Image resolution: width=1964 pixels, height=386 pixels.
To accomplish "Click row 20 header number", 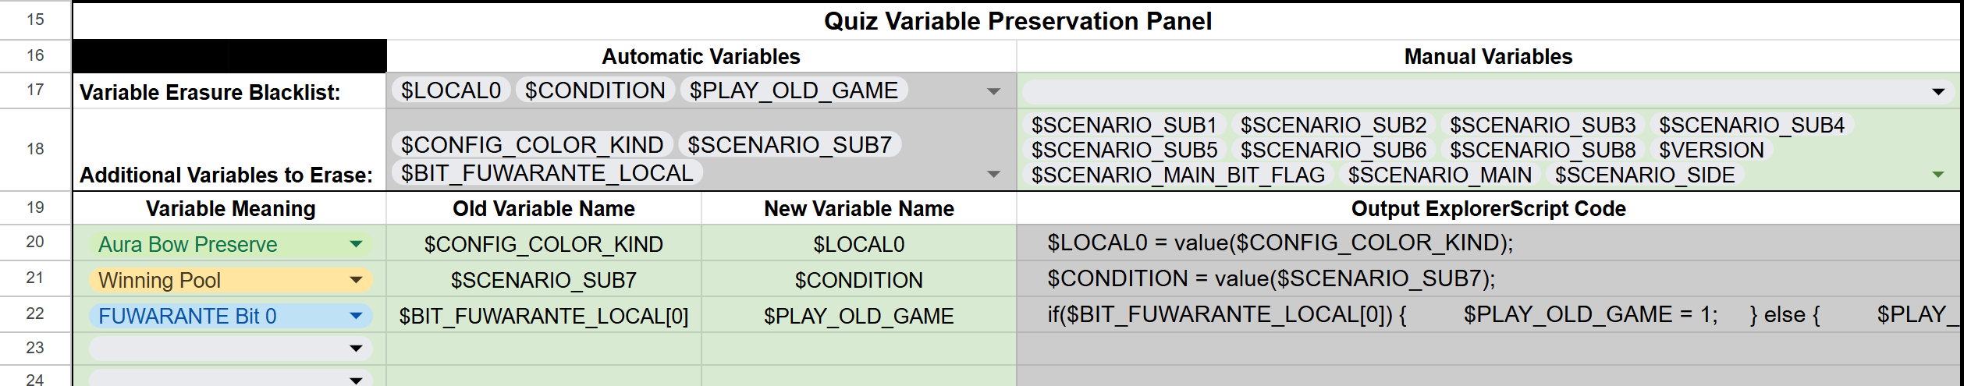I will point(35,242).
